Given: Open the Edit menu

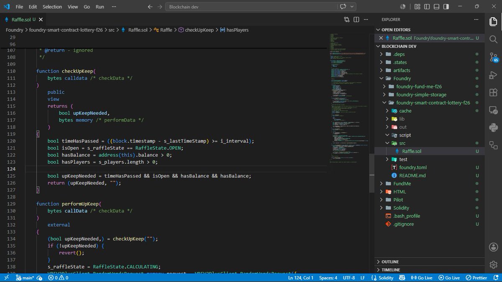Looking at the screenshot, I should click(x=33, y=7).
